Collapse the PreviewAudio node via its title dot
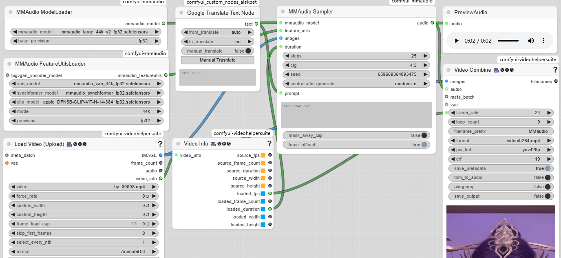Viewport: 561px width, 258px height. [448, 12]
